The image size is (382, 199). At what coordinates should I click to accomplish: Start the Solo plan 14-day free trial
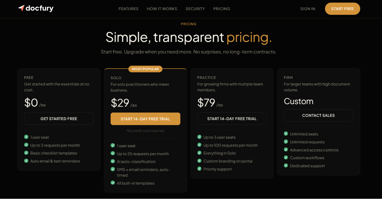click(x=145, y=119)
